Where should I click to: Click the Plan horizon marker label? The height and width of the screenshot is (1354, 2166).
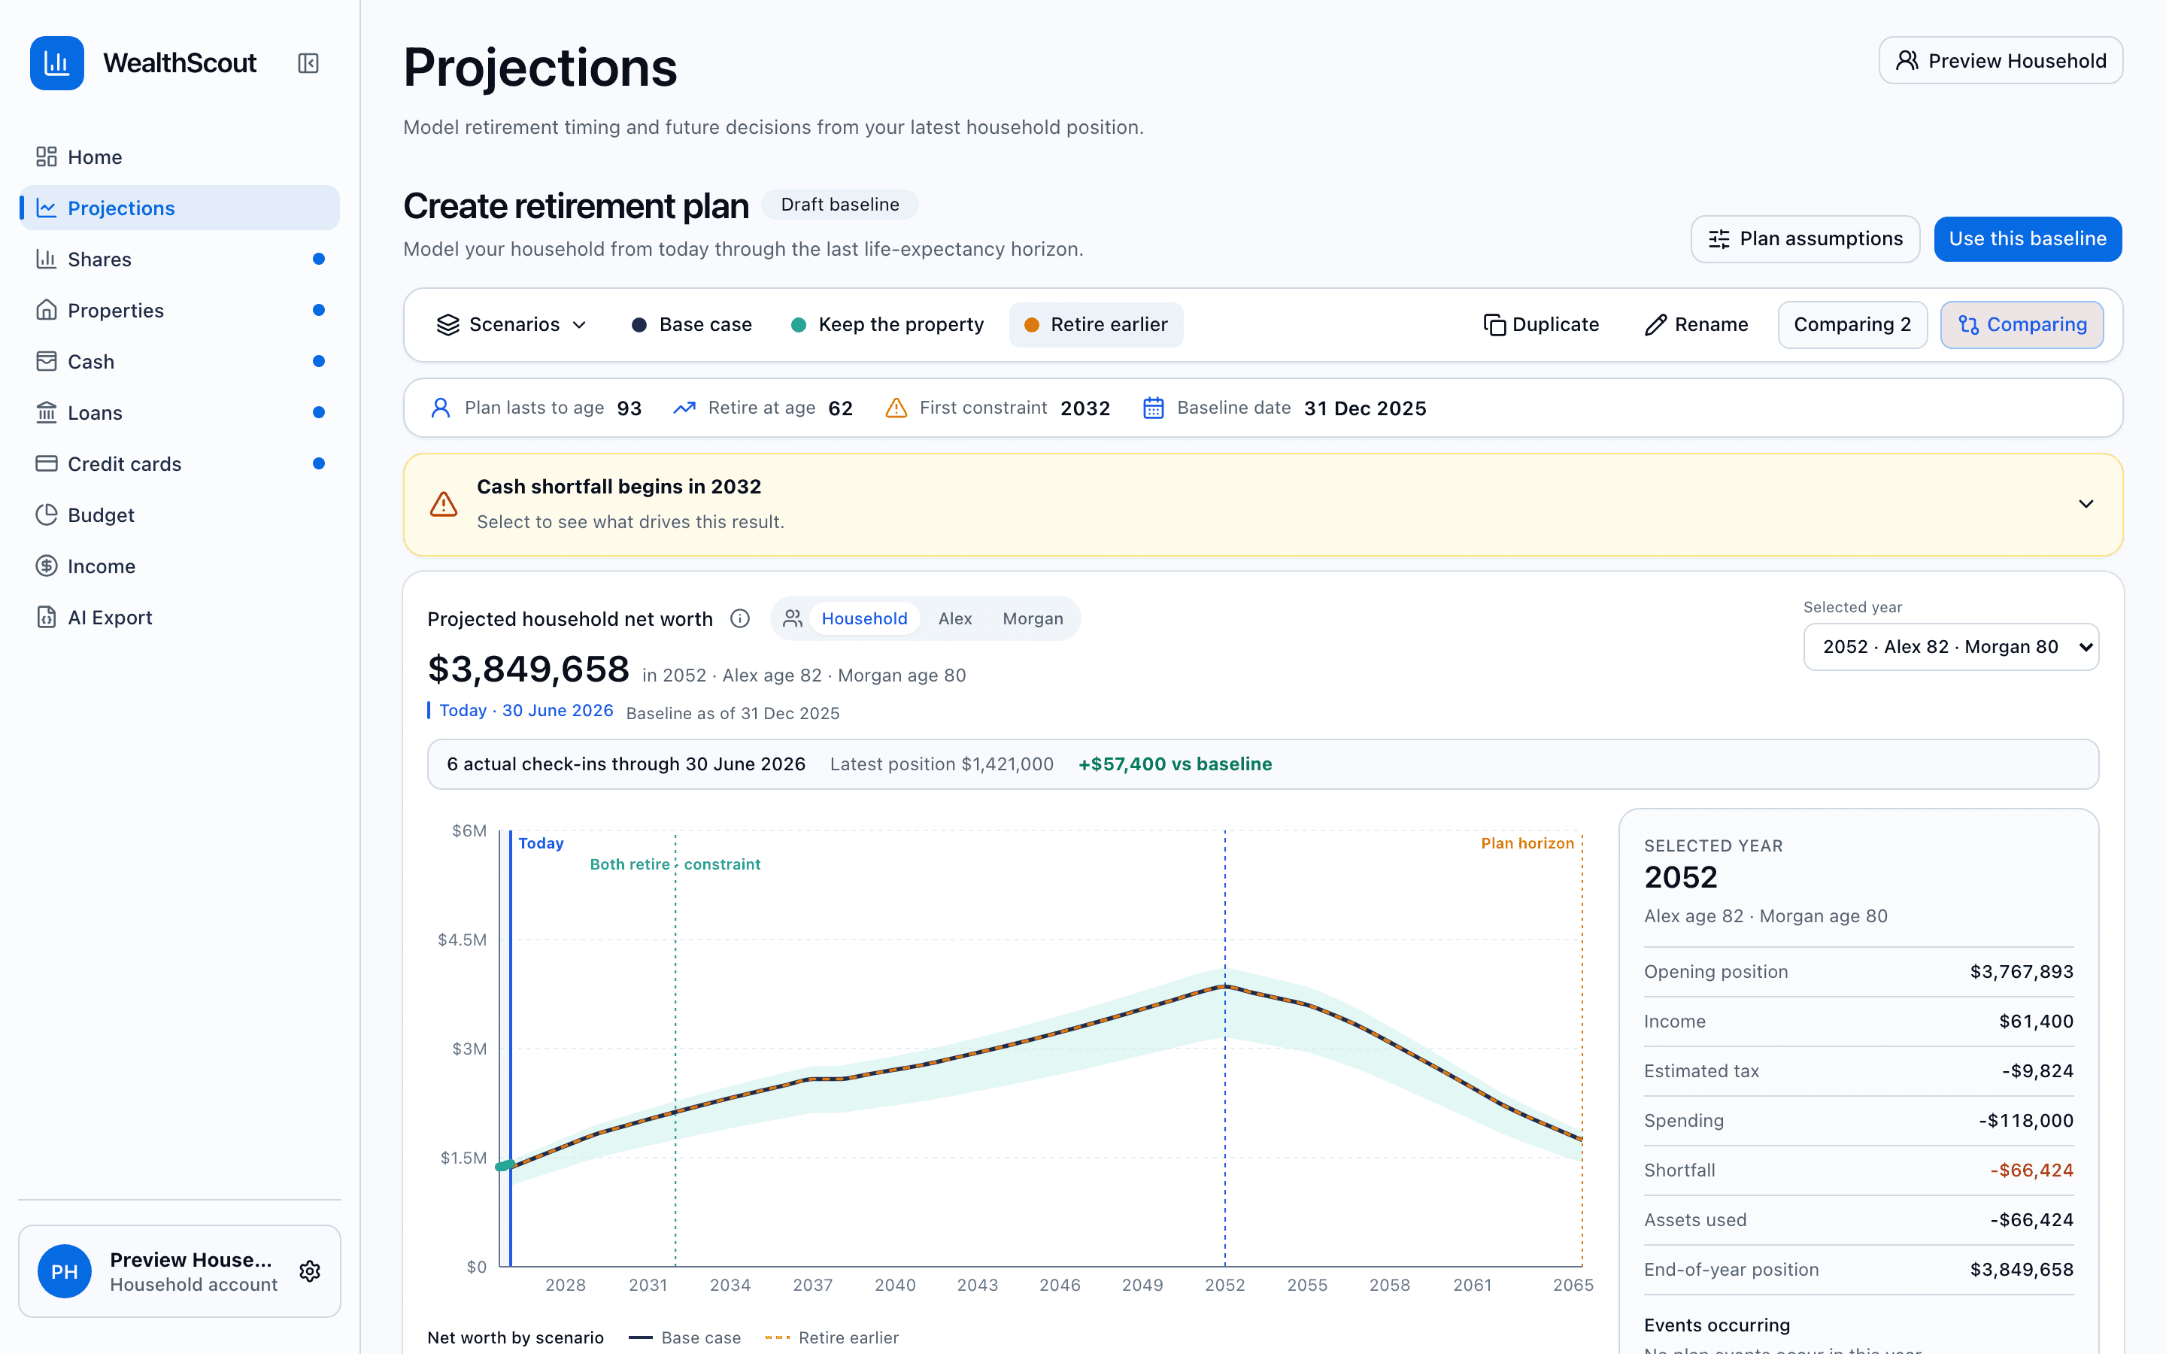[x=1527, y=842]
